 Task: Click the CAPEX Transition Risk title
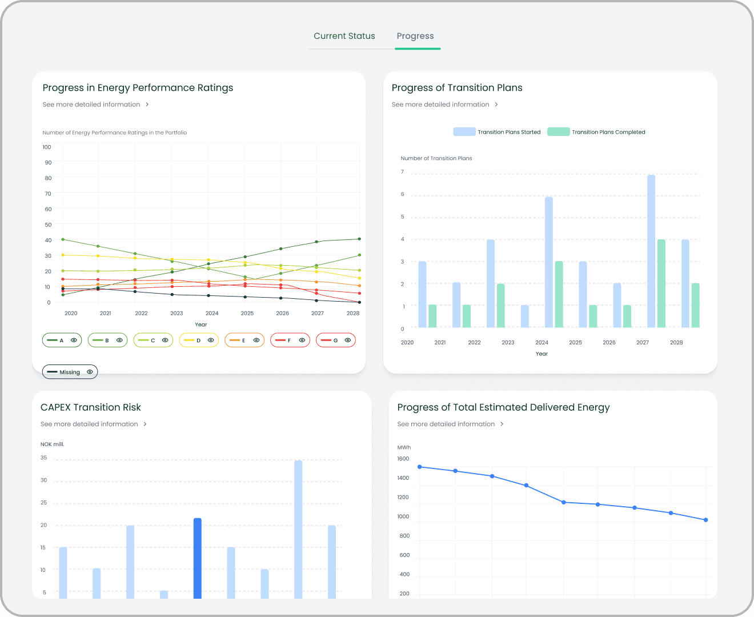point(91,407)
